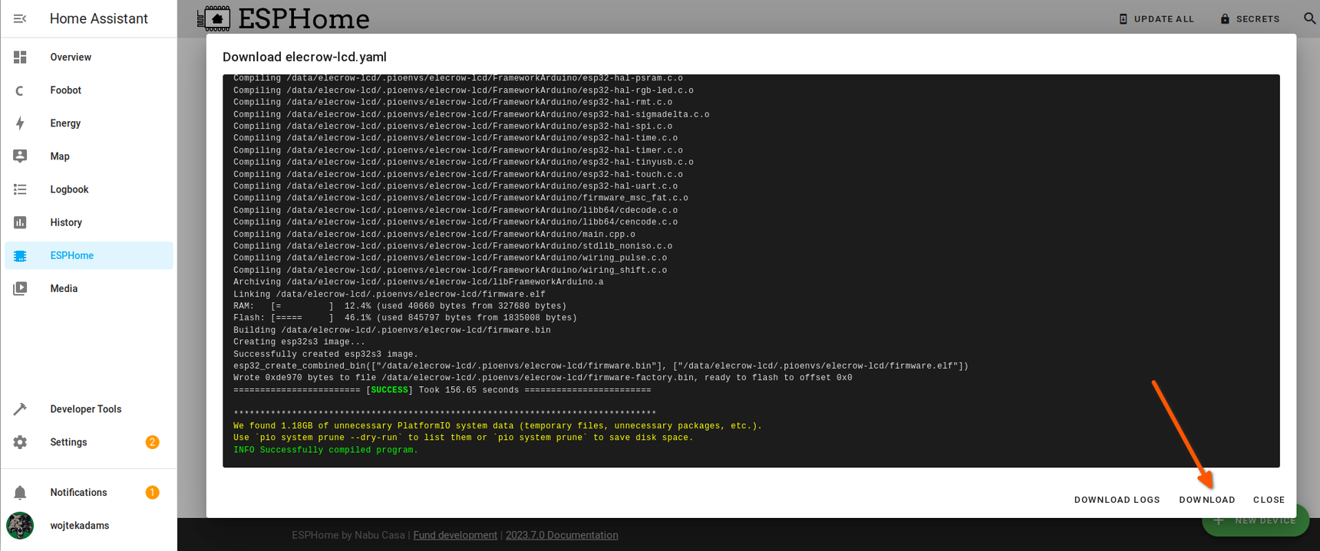Click the 'We found 1.18GB' warning line
Viewport: 1320px width, 551px height.
coord(497,426)
